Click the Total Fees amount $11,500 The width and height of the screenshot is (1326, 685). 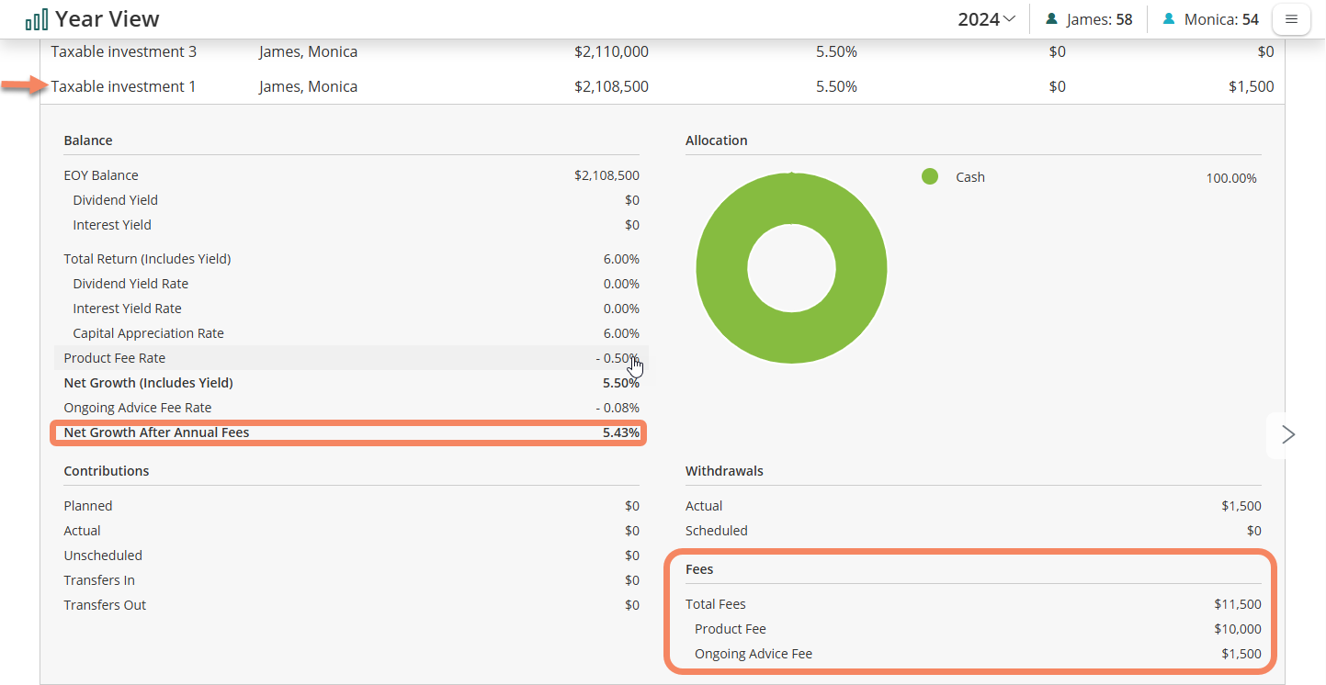pos(1237,604)
